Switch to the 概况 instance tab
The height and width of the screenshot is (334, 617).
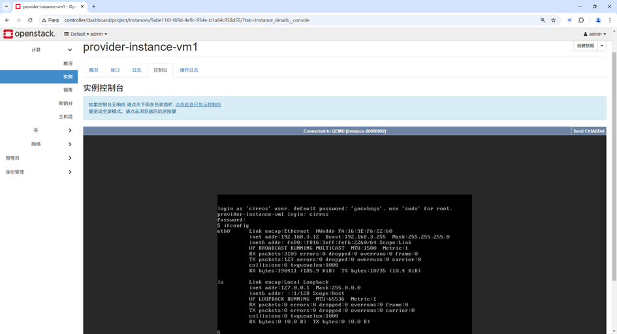point(93,70)
